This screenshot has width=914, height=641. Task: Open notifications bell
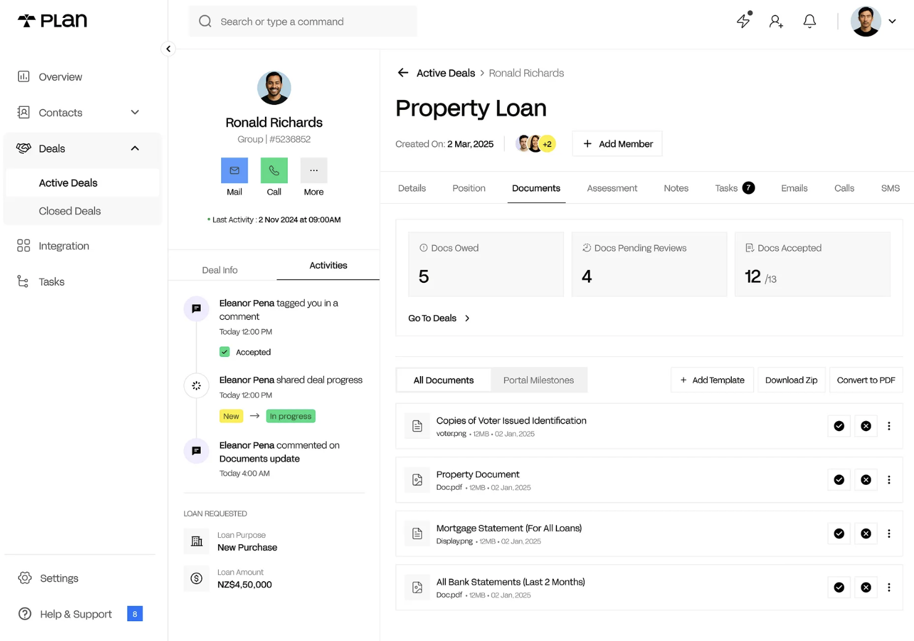click(810, 22)
